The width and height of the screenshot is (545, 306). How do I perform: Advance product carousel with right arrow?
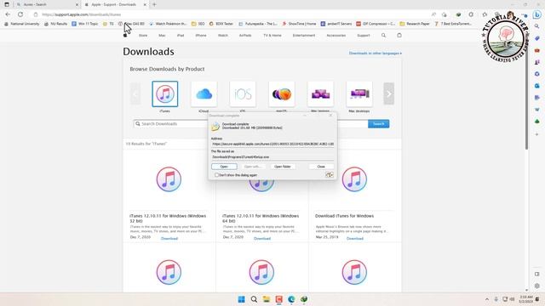click(x=388, y=93)
